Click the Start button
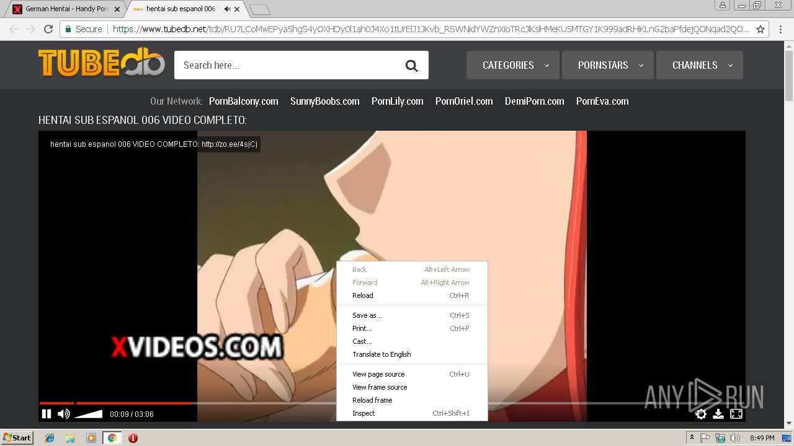This screenshot has width=794, height=446. [x=17, y=438]
